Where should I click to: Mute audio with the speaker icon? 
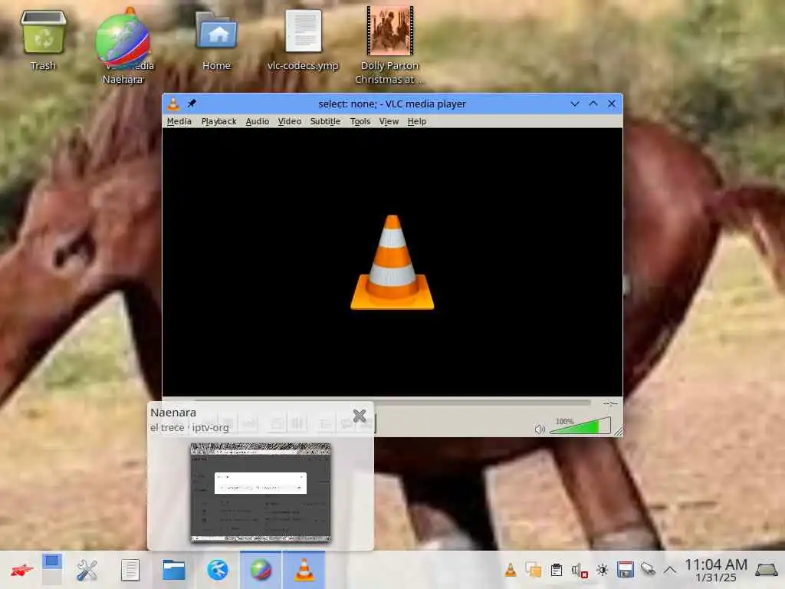coord(539,429)
